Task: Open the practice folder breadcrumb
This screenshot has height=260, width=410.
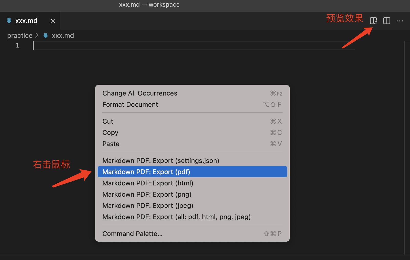Action: coord(20,35)
